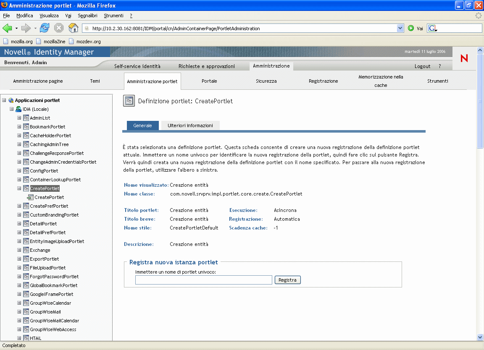This screenshot has width=484, height=350.
Task: Open the File menu
Action: 6,16
